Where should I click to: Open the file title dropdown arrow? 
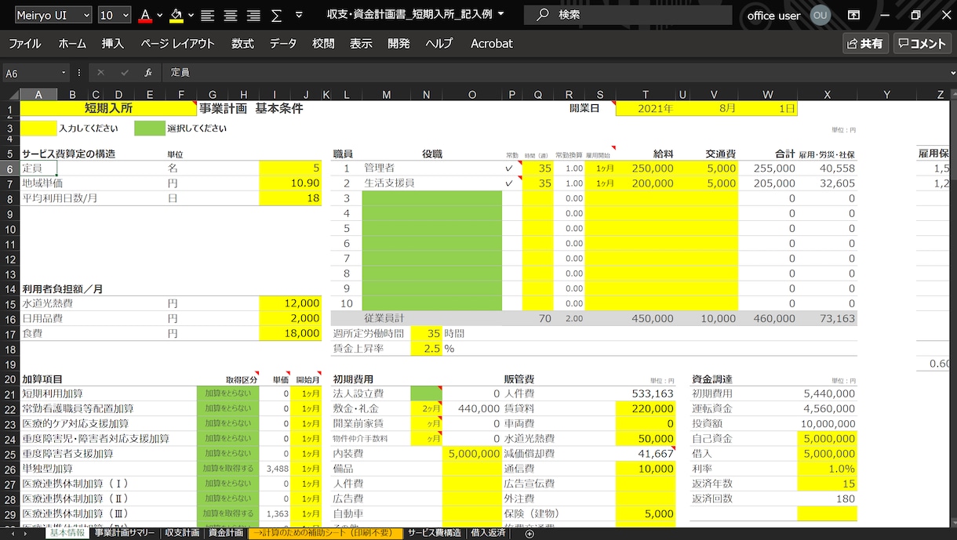click(x=501, y=14)
